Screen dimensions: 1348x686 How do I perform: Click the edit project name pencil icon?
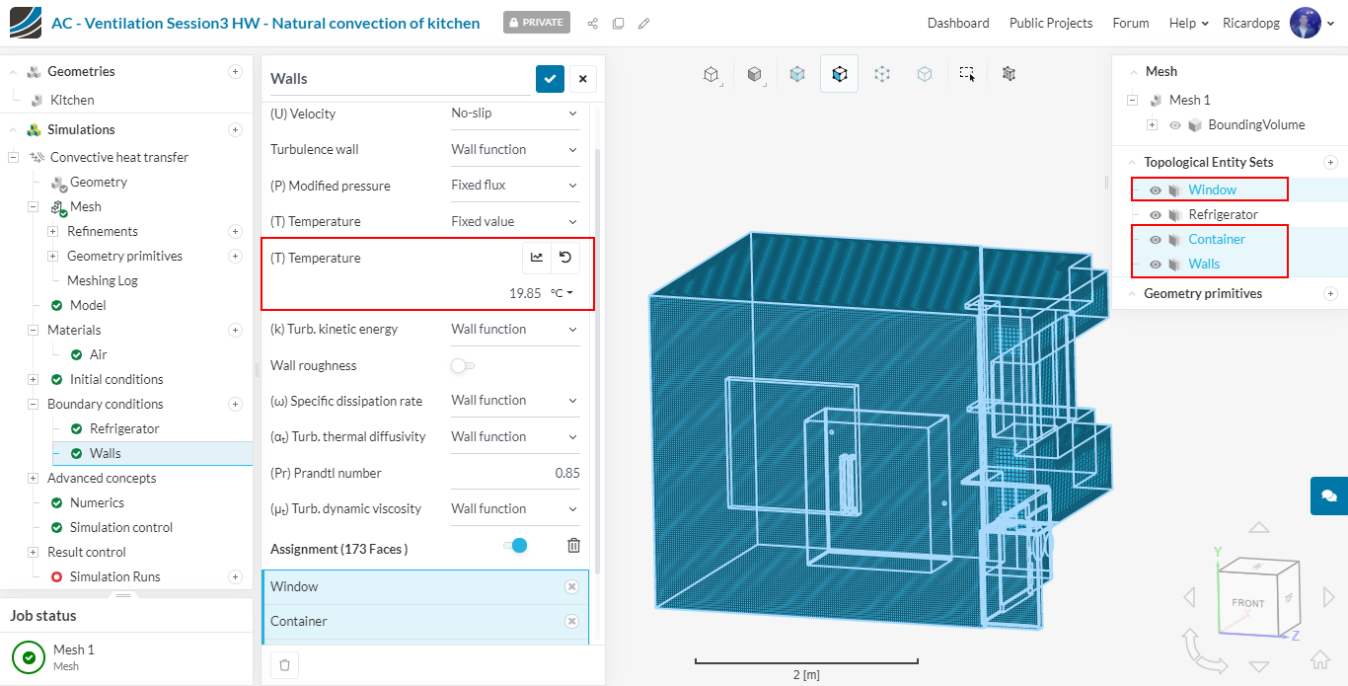click(643, 23)
